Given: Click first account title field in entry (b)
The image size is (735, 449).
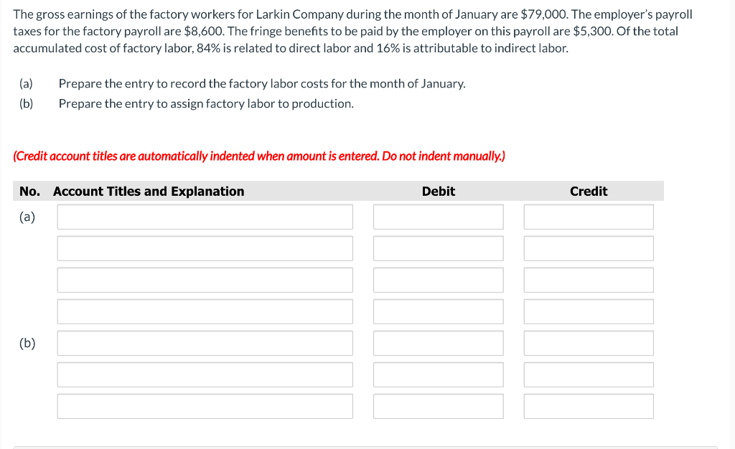Looking at the screenshot, I should click(205, 343).
